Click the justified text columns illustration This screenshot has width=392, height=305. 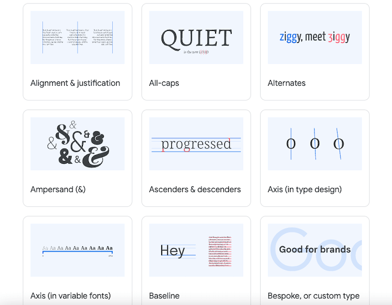pyautogui.click(x=77, y=37)
